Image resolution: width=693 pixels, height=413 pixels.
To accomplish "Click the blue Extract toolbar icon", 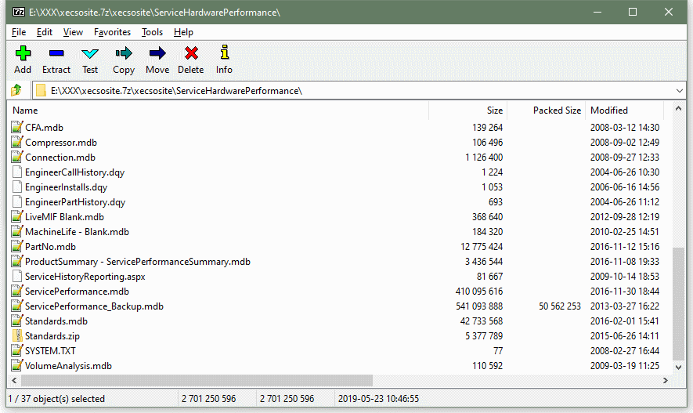I will click(x=56, y=53).
